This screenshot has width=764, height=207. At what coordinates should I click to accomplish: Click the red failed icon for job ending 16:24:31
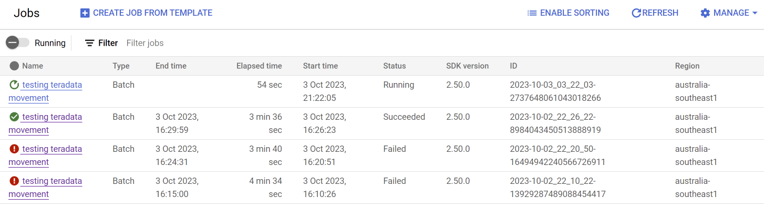[14, 149]
